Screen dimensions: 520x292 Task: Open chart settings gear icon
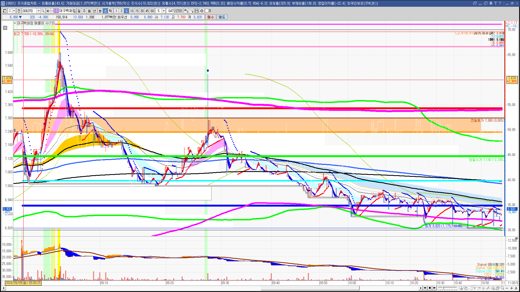(202, 11)
